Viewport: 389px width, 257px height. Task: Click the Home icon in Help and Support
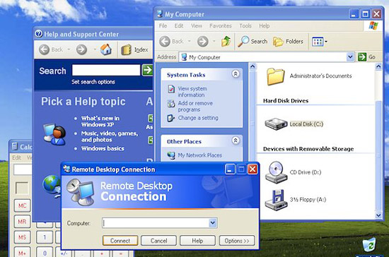pos(105,49)
